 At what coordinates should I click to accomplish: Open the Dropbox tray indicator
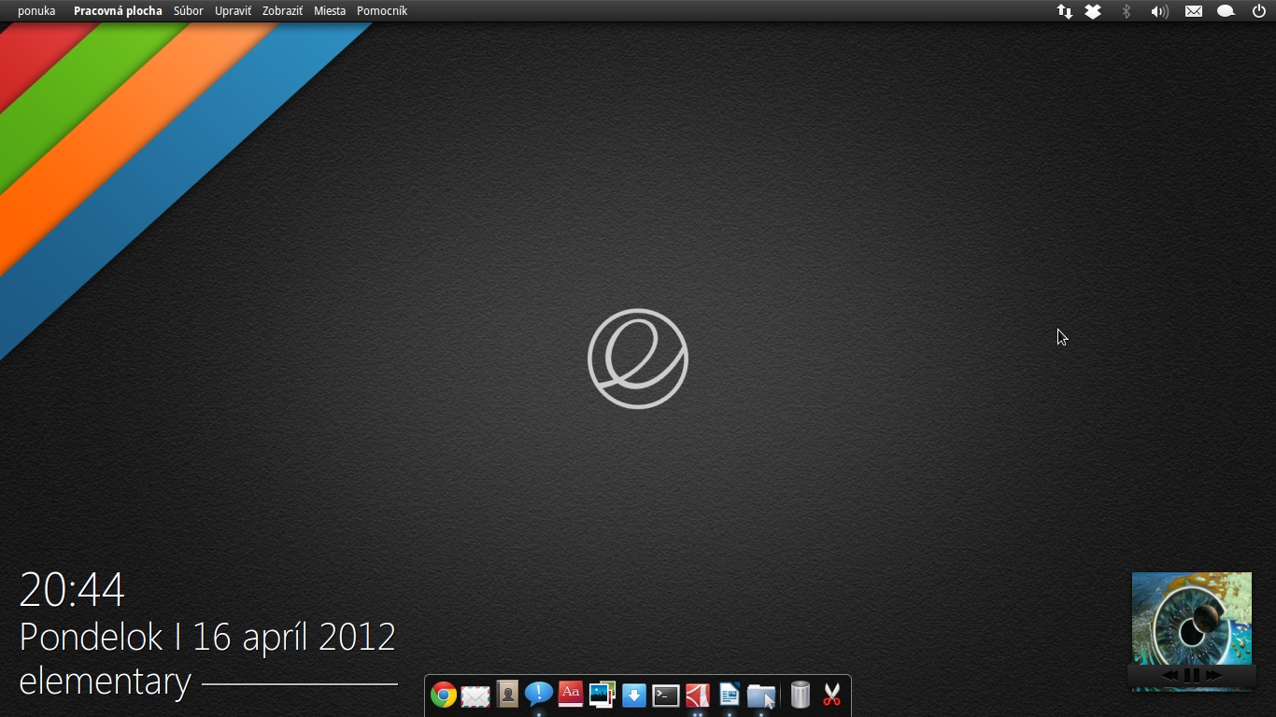point(1093,11)
